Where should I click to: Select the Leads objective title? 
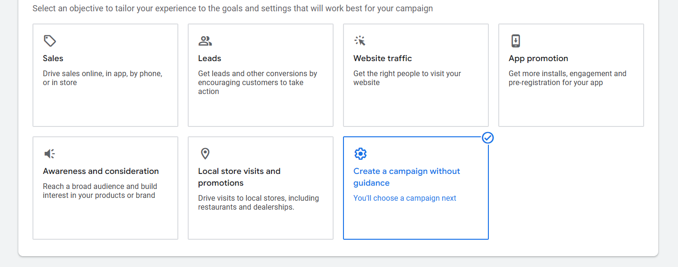pos(209,58)
